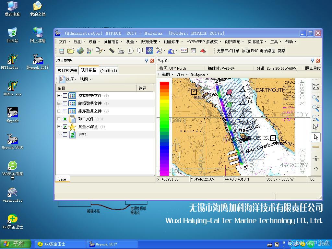Click the red pyramid TIN model icon
The image size is (332, 249).
click(x=203, y=51)
